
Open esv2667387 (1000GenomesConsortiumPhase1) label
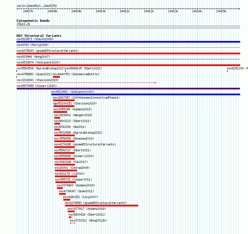86,97
